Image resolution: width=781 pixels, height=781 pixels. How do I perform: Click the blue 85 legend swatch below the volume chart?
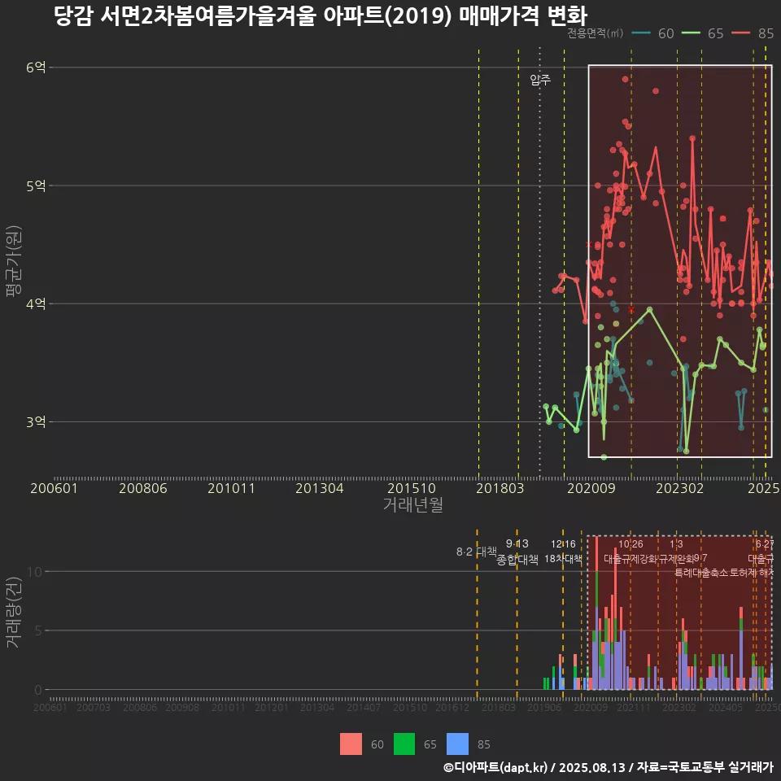pos(458,744)
